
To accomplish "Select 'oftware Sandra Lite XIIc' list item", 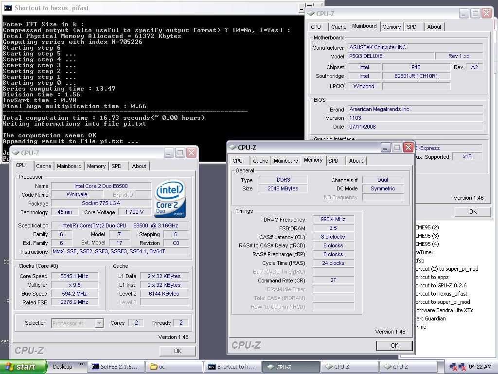I will [445, 310].
